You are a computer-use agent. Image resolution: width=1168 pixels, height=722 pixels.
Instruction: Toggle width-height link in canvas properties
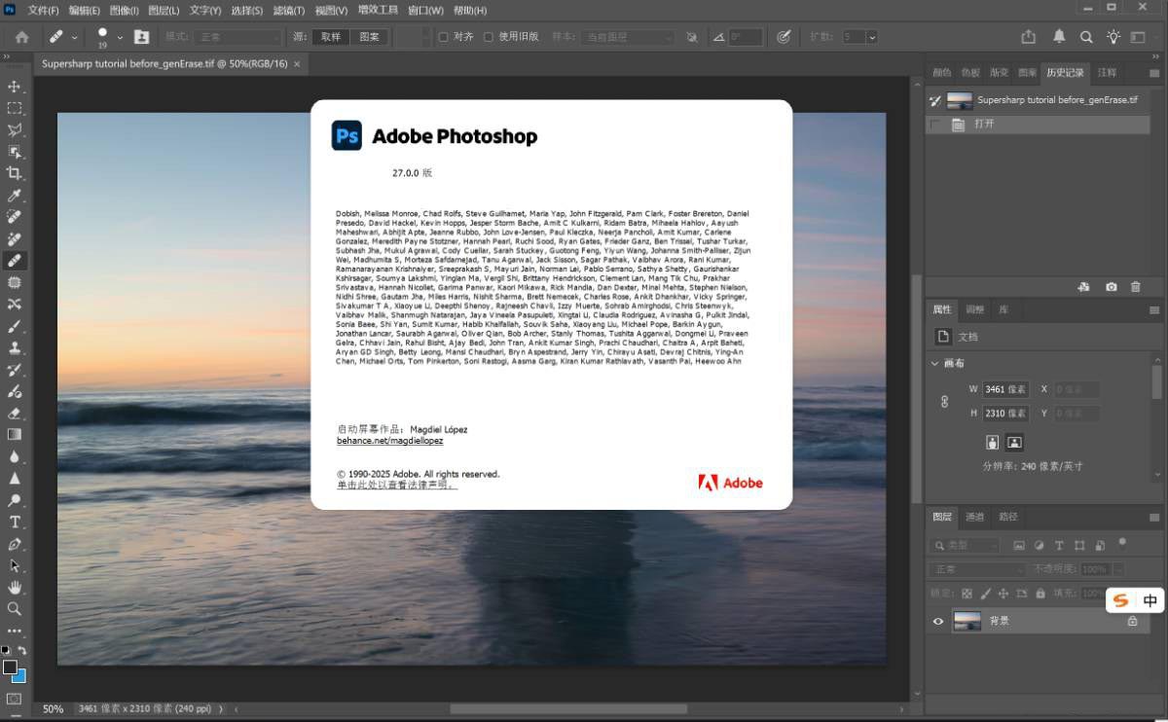tap(944, 401)
